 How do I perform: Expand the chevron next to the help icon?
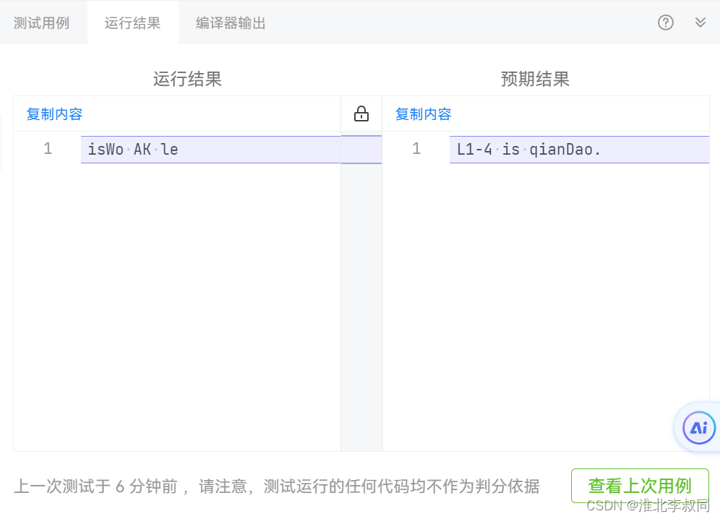click(x=700, y=22)
